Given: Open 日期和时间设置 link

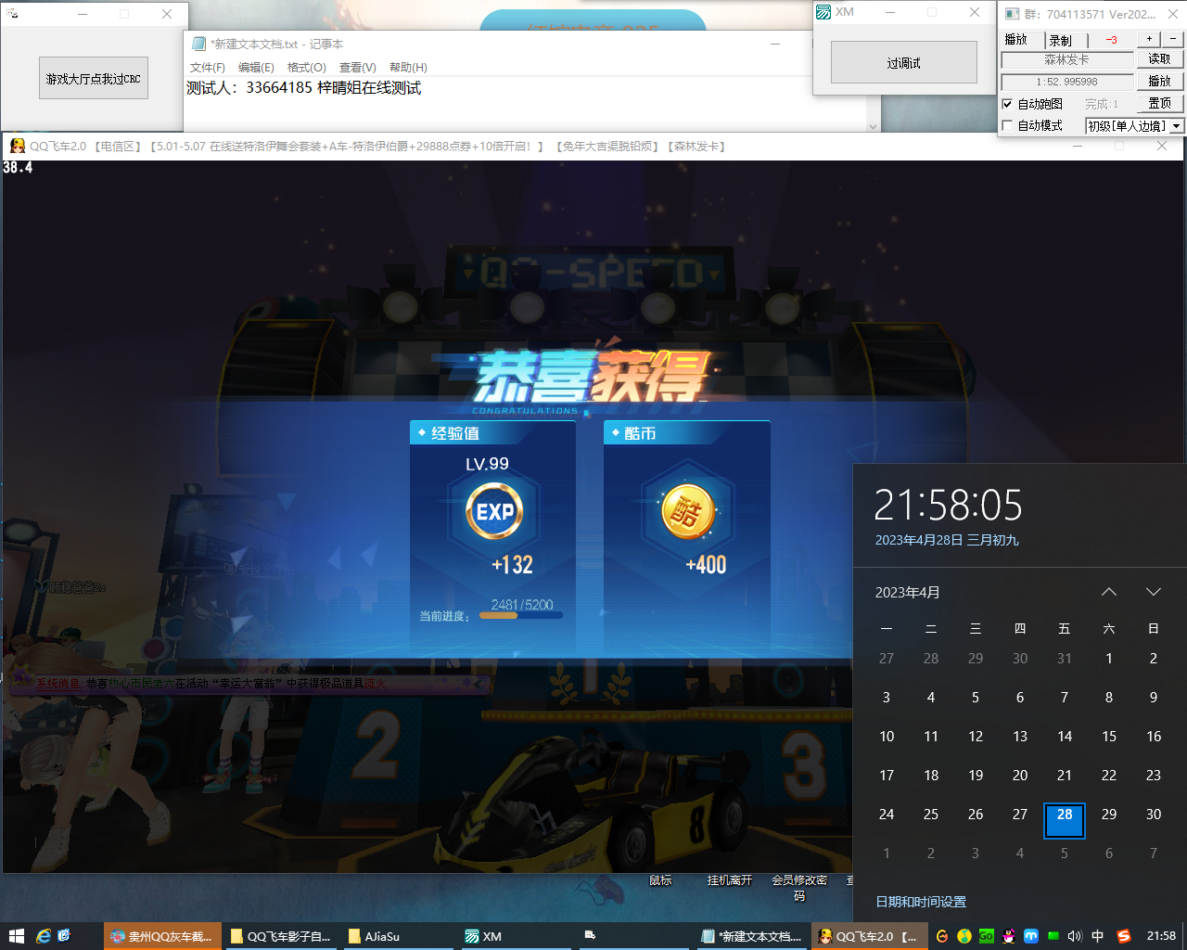Looking at the screenshot, I should click(x=921, y=902).
